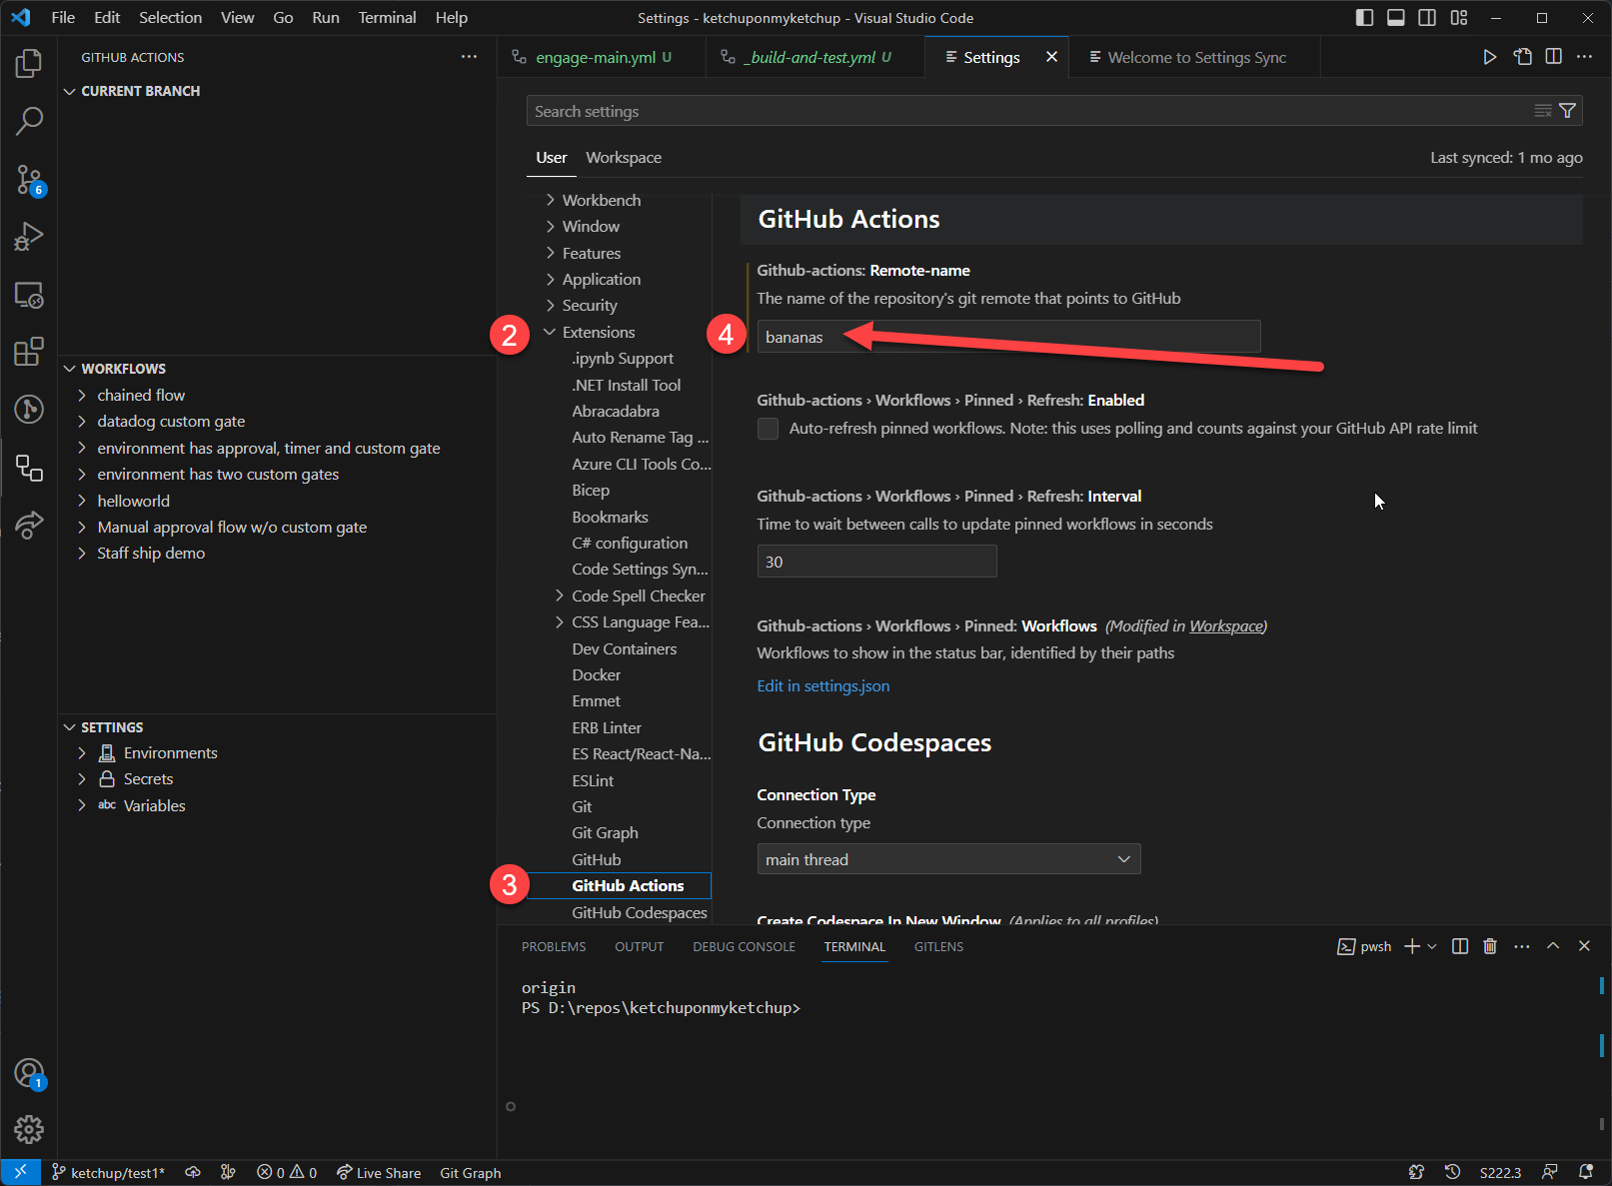
Task: Collapse the Extensions settings tree
Action: [550, 332]
